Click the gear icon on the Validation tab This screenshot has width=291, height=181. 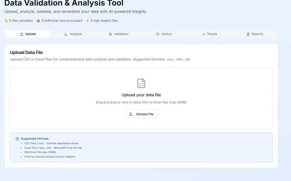pos(110,34)
